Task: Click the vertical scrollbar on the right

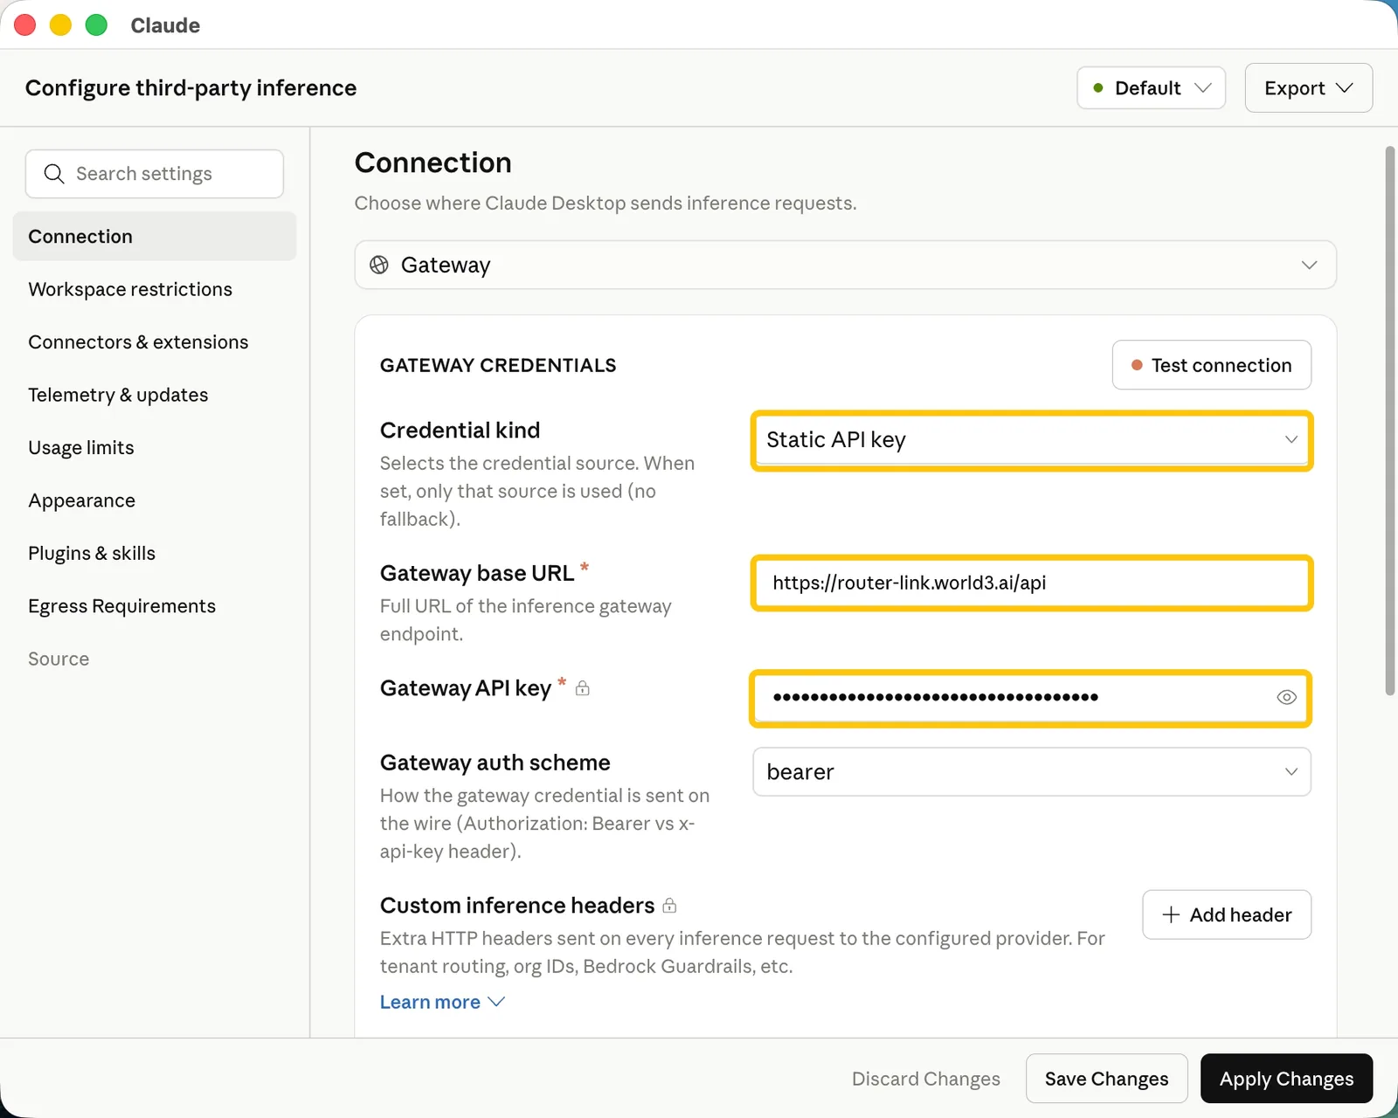Action: [x=1389, y=421]
